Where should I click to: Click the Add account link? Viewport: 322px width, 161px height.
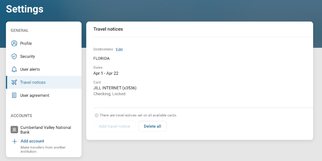click(x=32, y=141)
